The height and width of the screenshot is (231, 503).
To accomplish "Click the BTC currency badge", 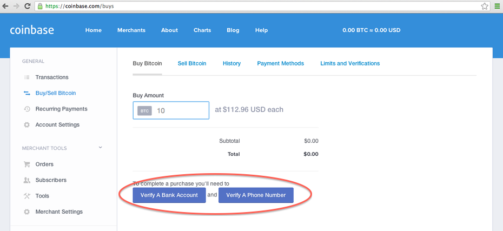I will [x=144, y=111].
